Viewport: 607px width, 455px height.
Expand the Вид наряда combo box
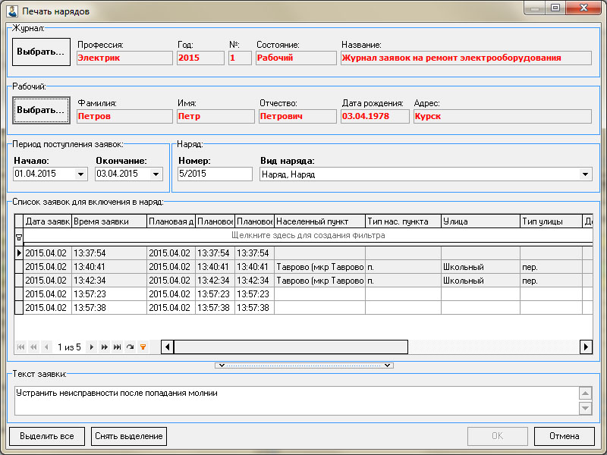coord(585,174)
